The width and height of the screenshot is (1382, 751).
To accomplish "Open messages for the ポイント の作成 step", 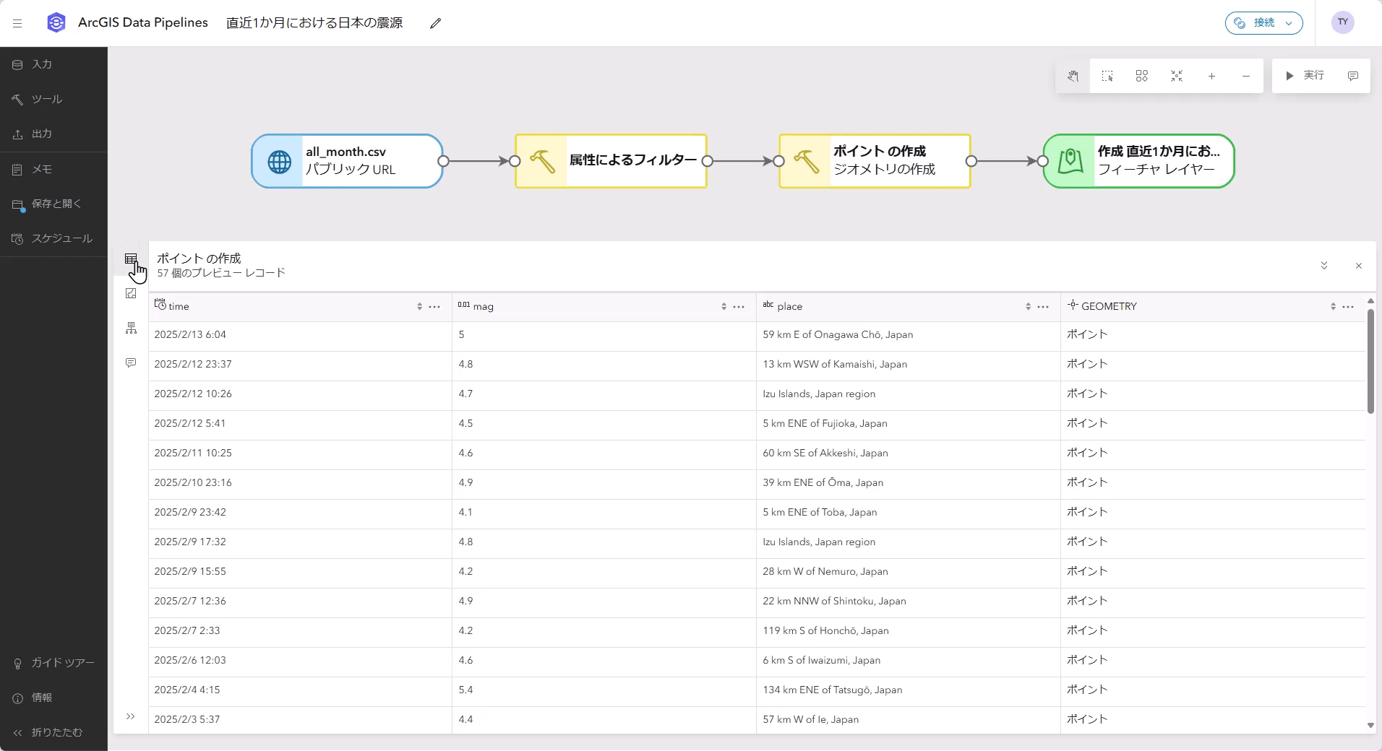I will pos(131,363).
